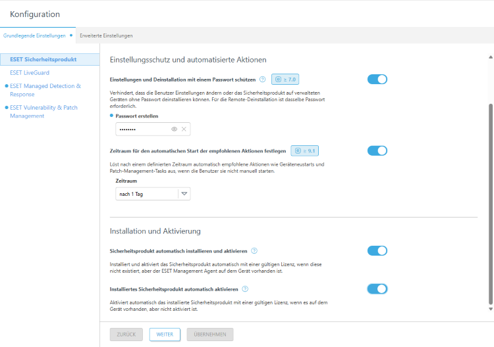
Task: Toggle automatic activation of installed product
Action: (x=377, y=289)
